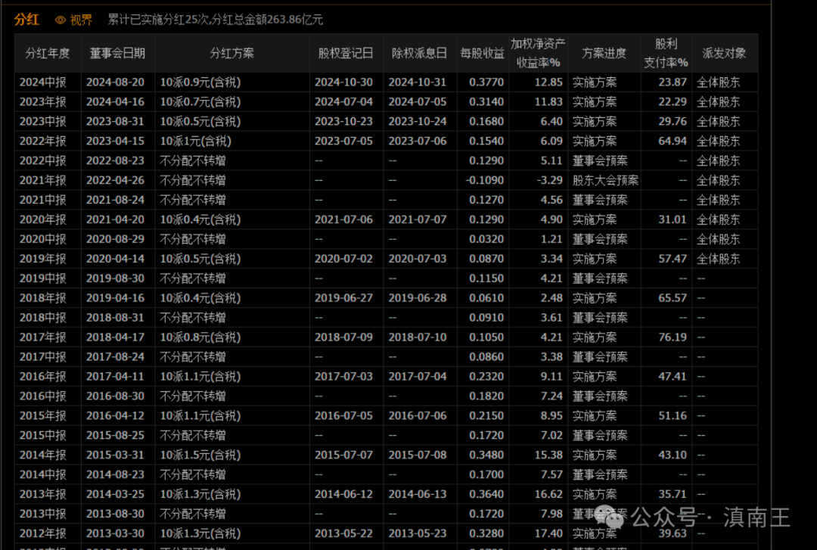This screenshot has height=550, width=817.
Task: Click board date 2023-04-15
Action: 115,141
